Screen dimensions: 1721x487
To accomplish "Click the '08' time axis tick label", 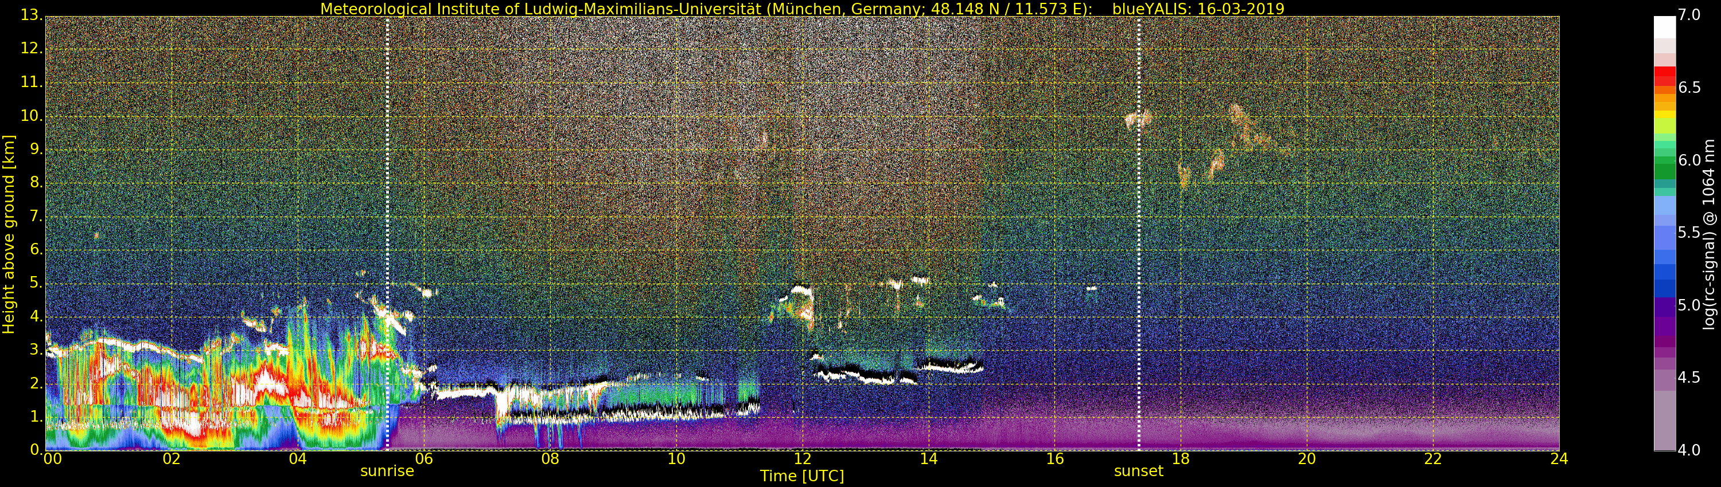I will [x=550, y=458].
